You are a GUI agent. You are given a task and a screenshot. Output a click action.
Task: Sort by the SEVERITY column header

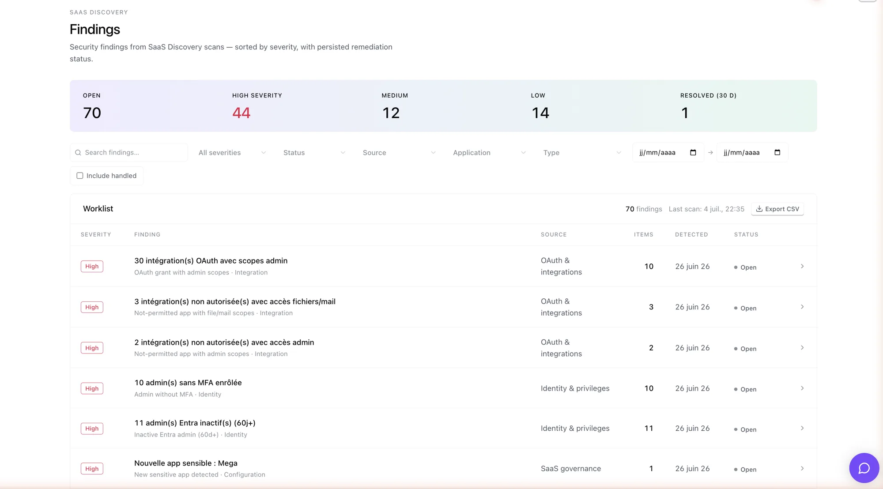[96, 234]
